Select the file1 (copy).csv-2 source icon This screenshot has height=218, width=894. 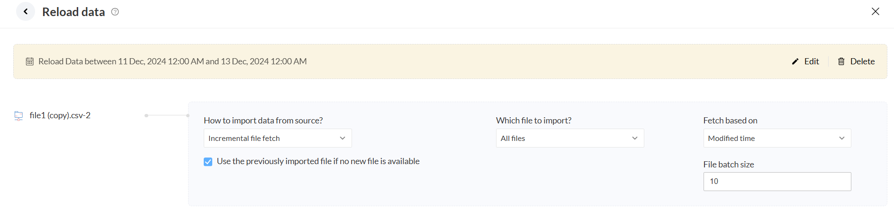[x=18, y=116]
